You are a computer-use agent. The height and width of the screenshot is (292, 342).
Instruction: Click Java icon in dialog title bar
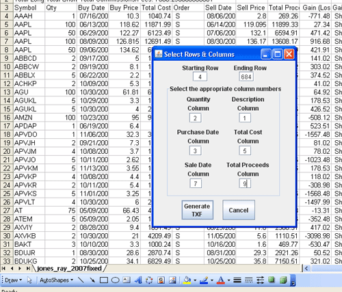[x=159, y=54]
